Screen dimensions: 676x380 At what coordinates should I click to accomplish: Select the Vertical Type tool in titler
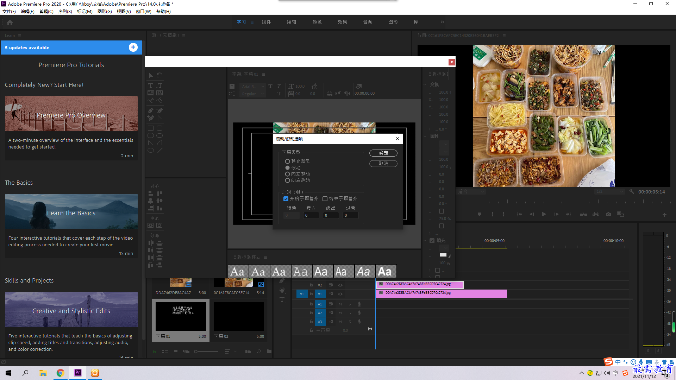click(159, 85)
